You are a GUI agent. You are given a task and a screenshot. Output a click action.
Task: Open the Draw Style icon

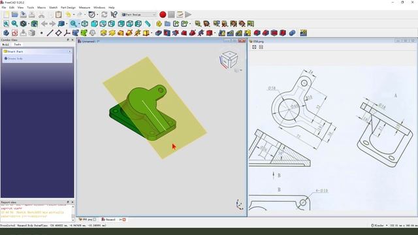click(24, 23)
